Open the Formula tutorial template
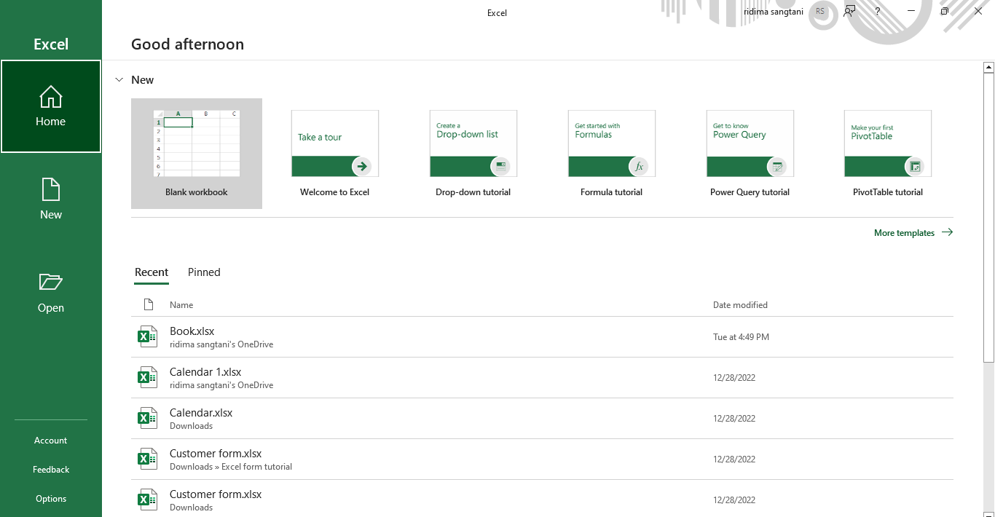The image size is (995, 517). pyautogui.click(x=612, y=154)
